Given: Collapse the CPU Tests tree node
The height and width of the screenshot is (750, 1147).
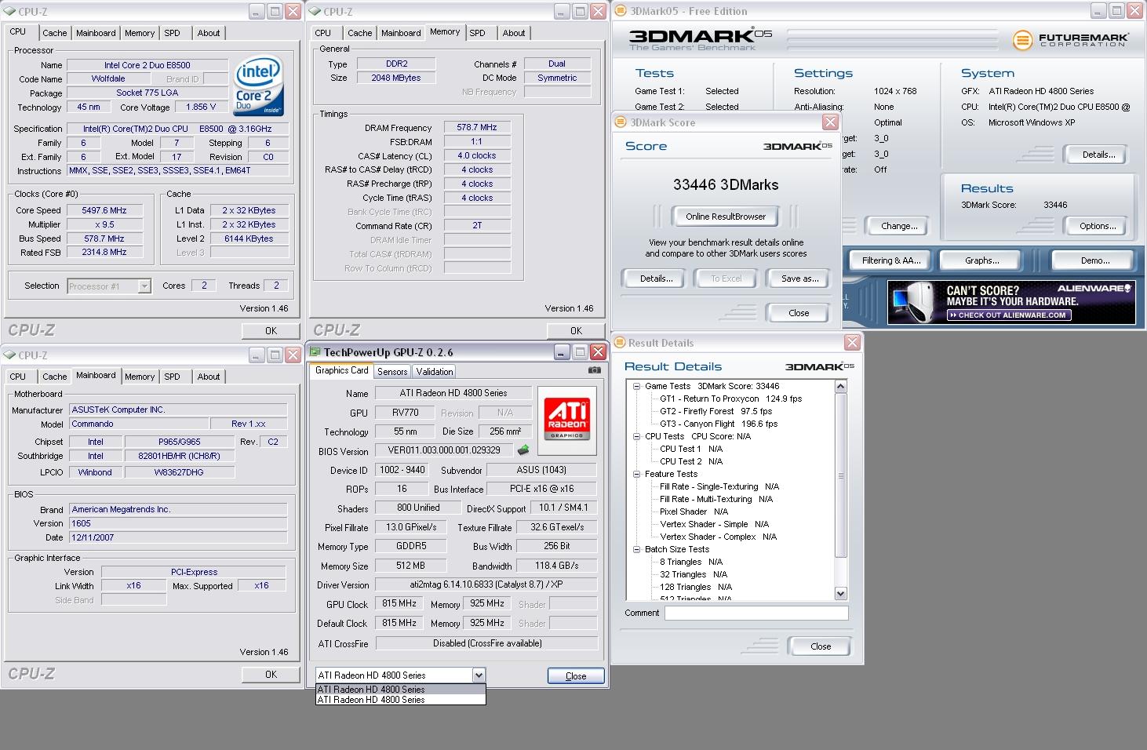Looking at the screenshot, I should click(637, 436).
